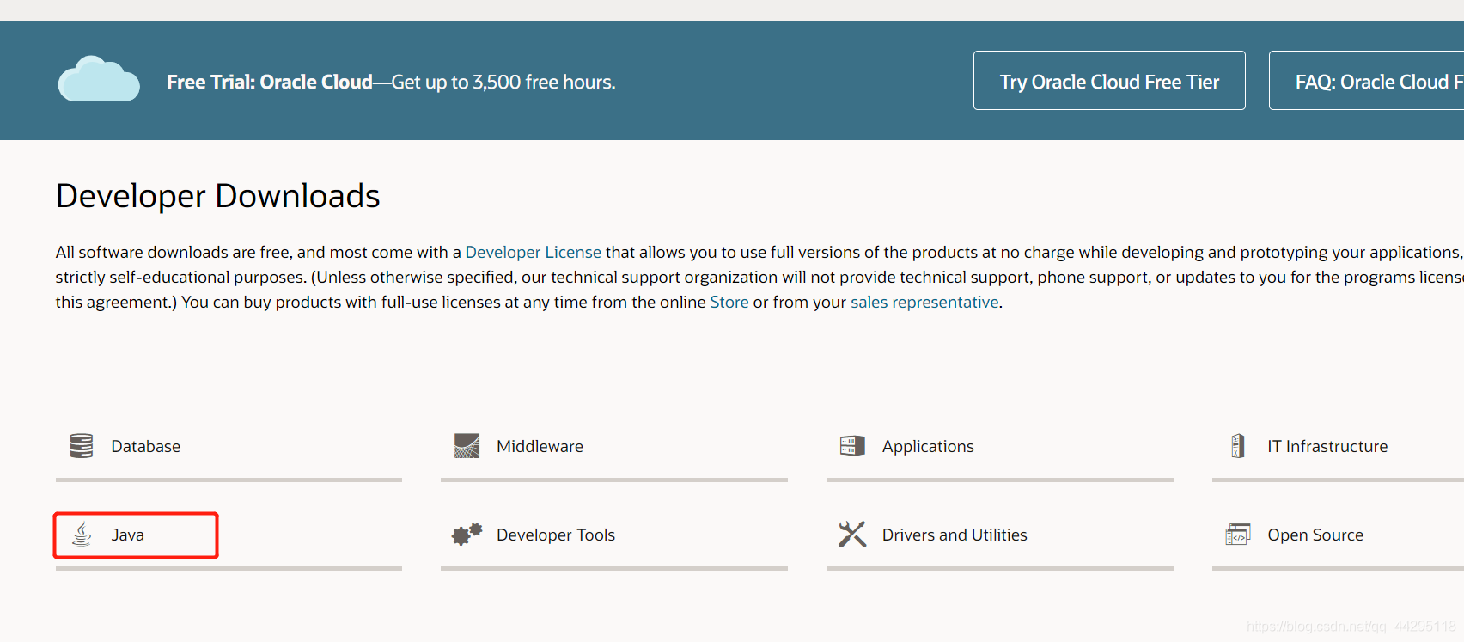Open the Java downloads link

pyautogui.click(x=128, y=535)
